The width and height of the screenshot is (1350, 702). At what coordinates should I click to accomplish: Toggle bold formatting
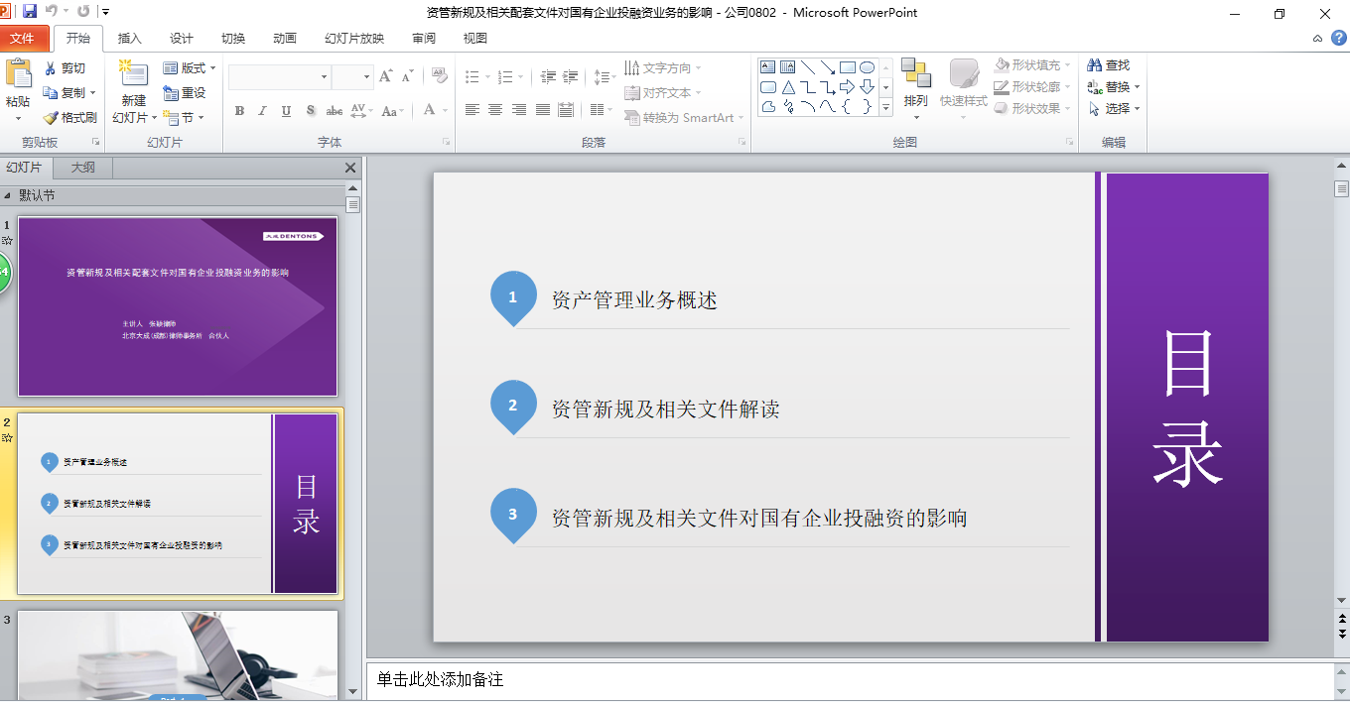[239, 111]
